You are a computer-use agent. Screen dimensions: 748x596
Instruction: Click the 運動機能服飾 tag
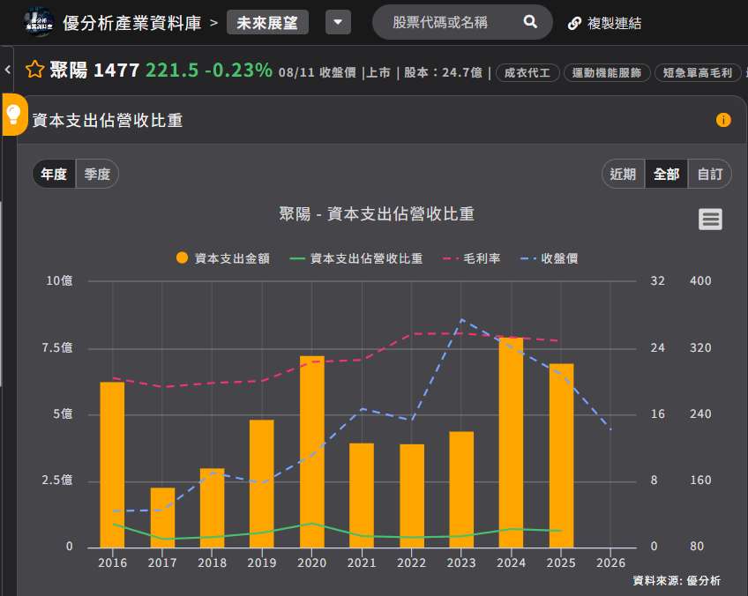click(607, 72)
